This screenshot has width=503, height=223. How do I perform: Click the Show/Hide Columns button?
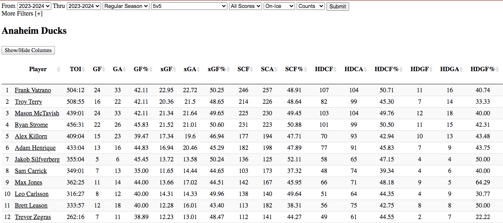28,50
